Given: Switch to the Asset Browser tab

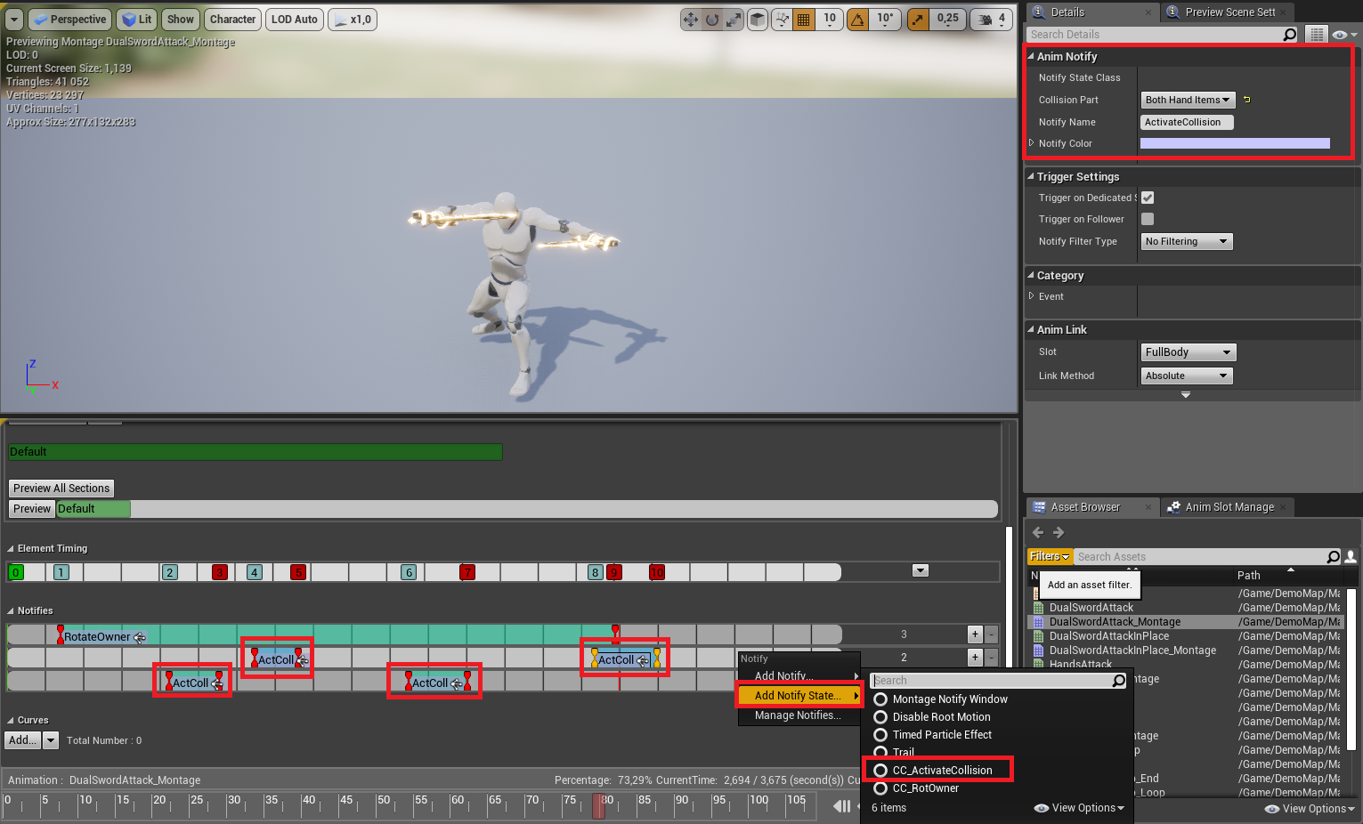Looking at the screenshot, I should [1084, 507].
